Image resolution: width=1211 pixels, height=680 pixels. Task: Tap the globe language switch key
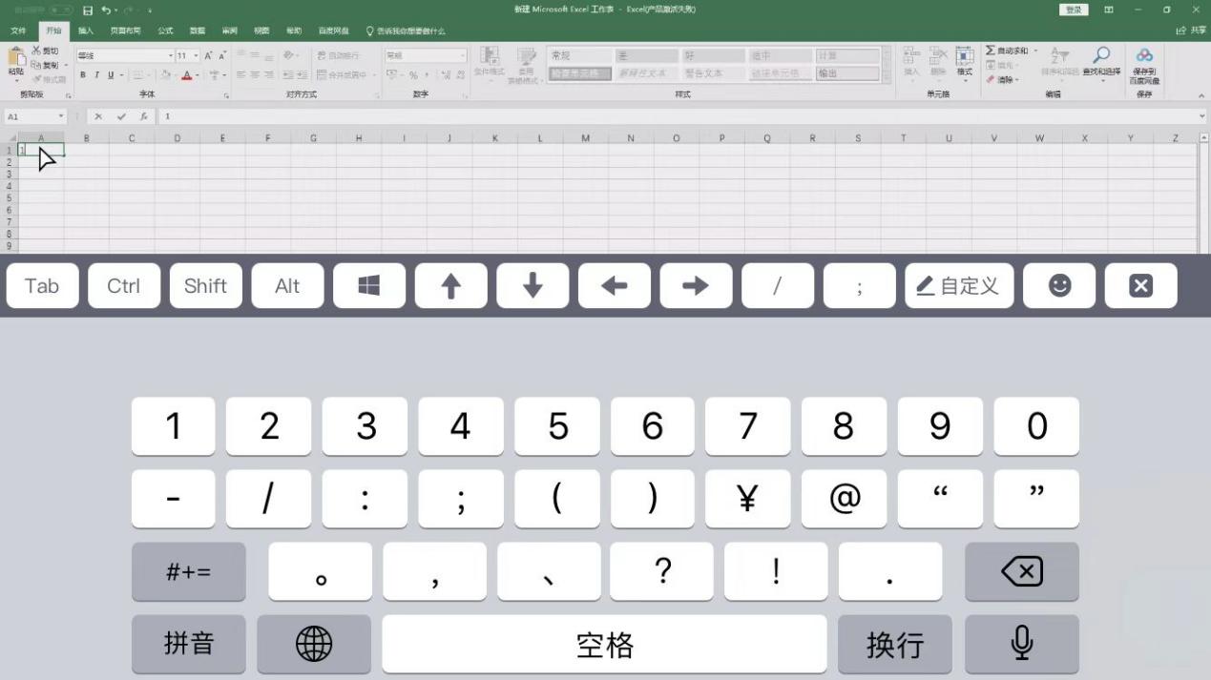(x=314, y=644)
